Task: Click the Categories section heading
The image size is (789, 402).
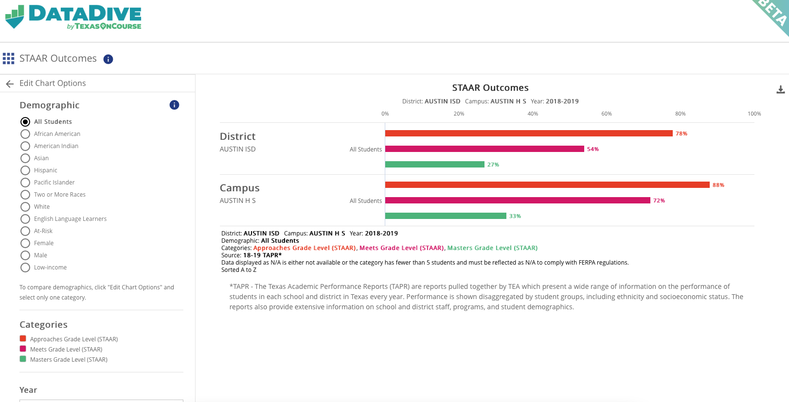Action: tap(43, 325)
